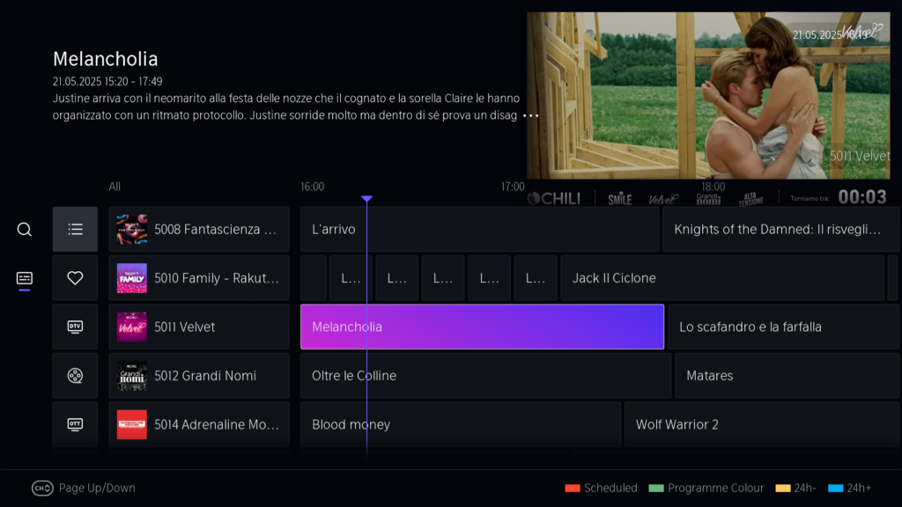
Task: Click the current time marker on timeline
Action: point(366,199)
